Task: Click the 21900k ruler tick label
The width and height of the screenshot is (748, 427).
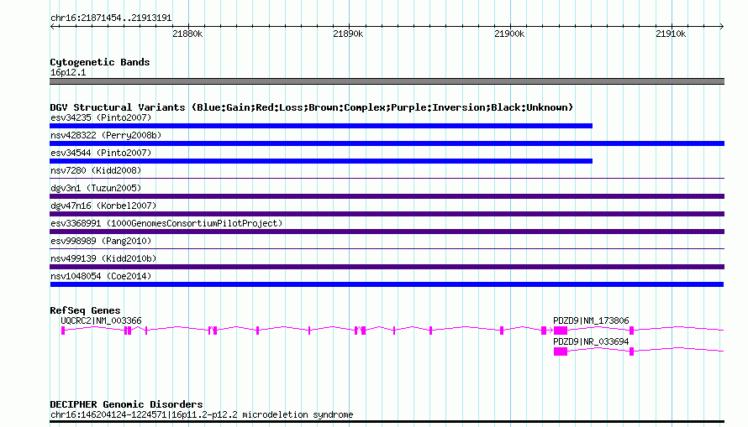Action: click(509, 34)
